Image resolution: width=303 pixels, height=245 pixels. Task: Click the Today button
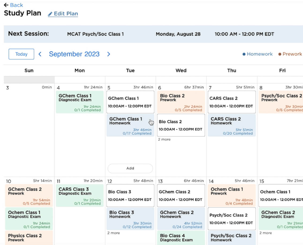click(21, 54)
